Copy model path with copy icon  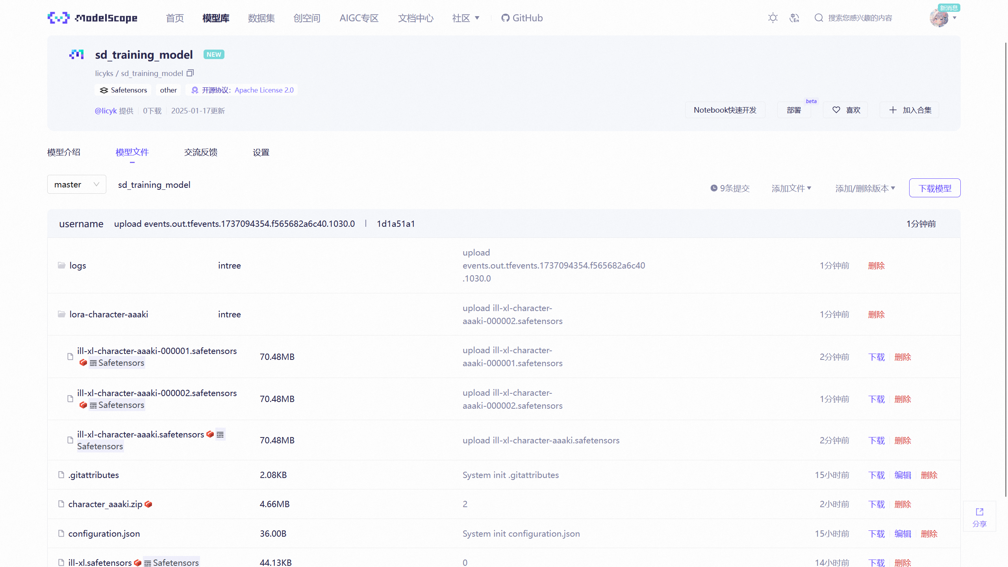click(x=190, y=73)
